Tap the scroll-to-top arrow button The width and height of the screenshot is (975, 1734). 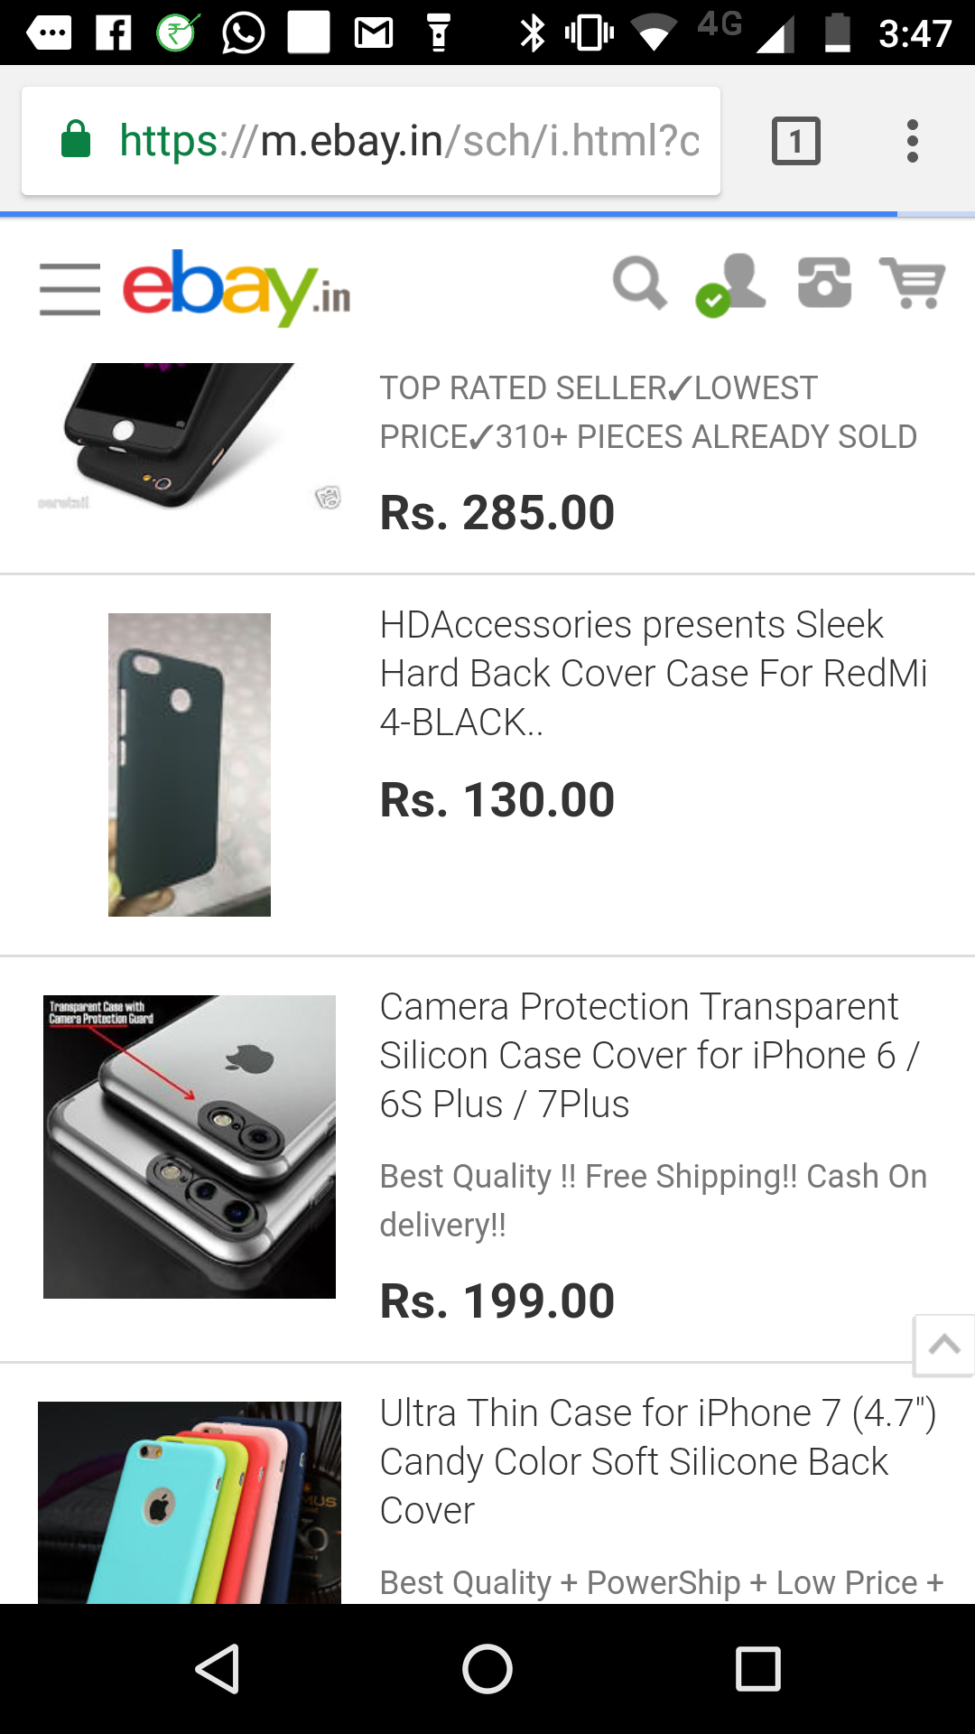click(x=943, y=1345)
